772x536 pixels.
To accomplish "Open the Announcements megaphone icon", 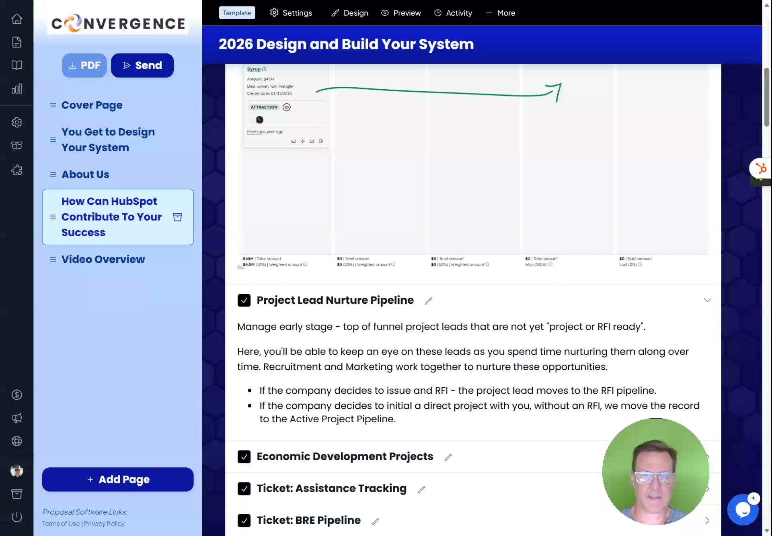I will (16, 418).
